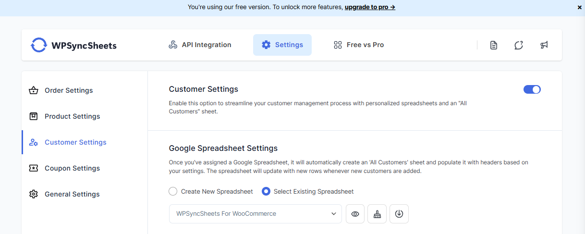Choose the Create New Spreadsheet radio option
Viewport: 585px width, 234px height.
pos(211,191)
